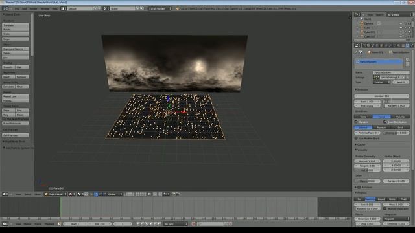This screenshot has width=415, height=233.
Task: Open the timeline editor type icon
Action: point(5,224)
